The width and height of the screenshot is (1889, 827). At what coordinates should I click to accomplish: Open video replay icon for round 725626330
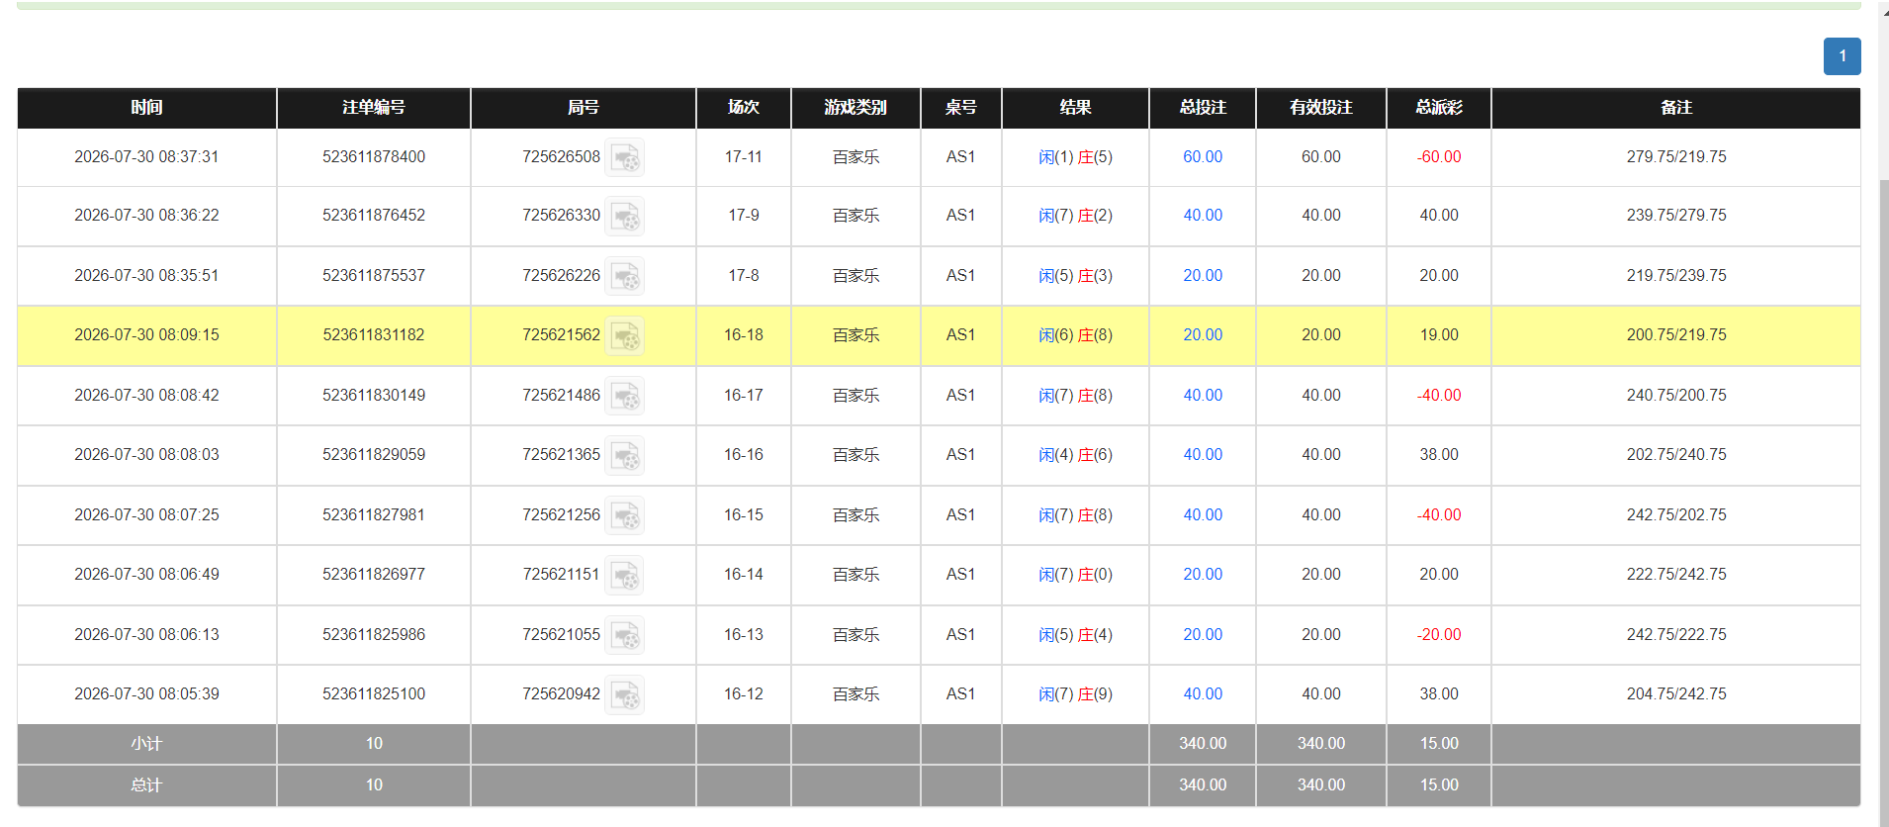625,216
